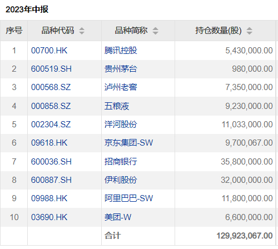Click code 03690.HK link
The height and width of the screenshot is (249, 278).
coord(49,217)
